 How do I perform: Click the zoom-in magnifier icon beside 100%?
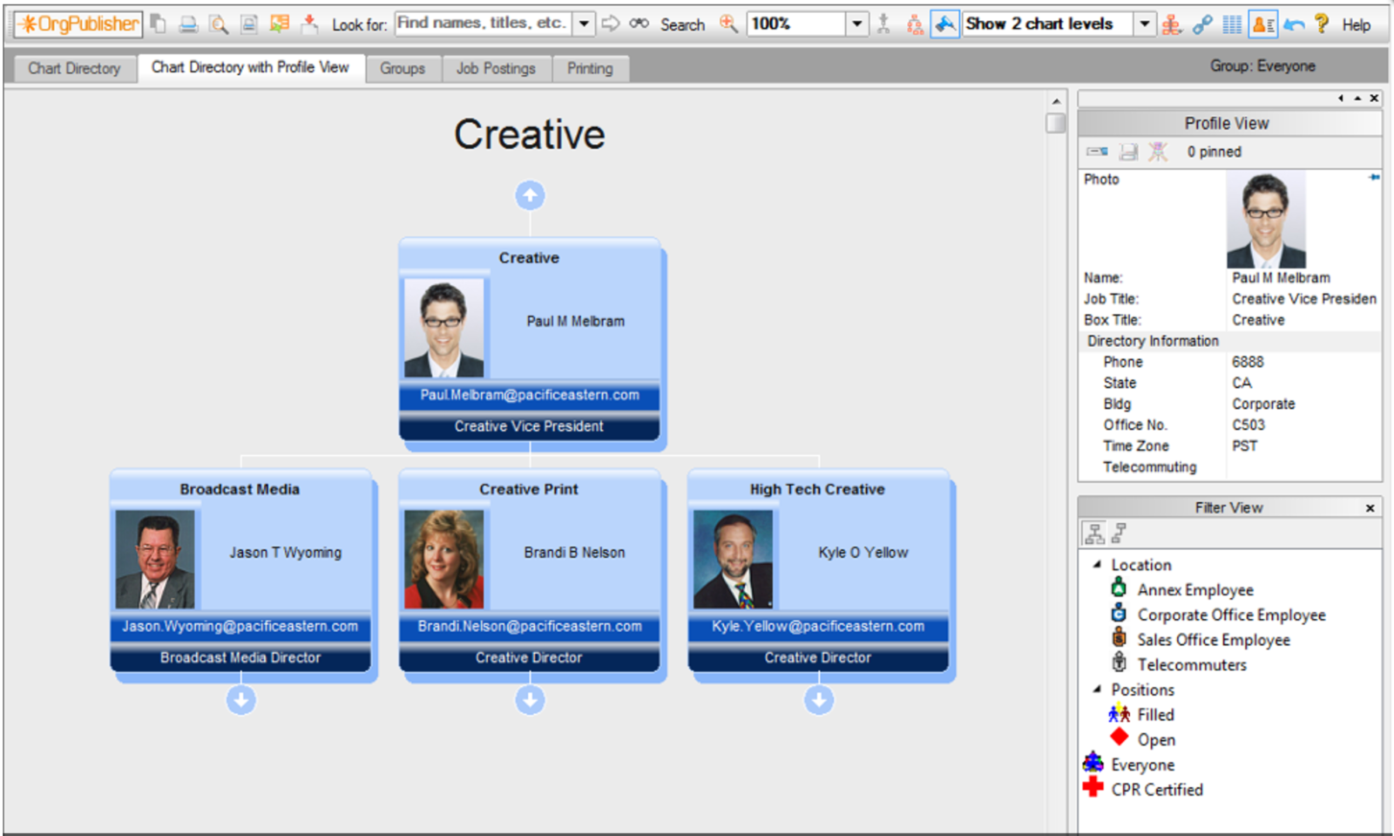pyautogui.click(x=728, y=24)
